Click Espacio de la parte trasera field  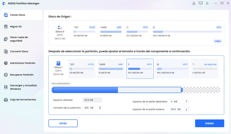[x=179, y=109]
